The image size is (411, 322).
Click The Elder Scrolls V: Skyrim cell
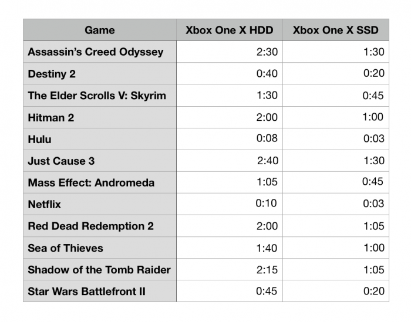[97, 96]
